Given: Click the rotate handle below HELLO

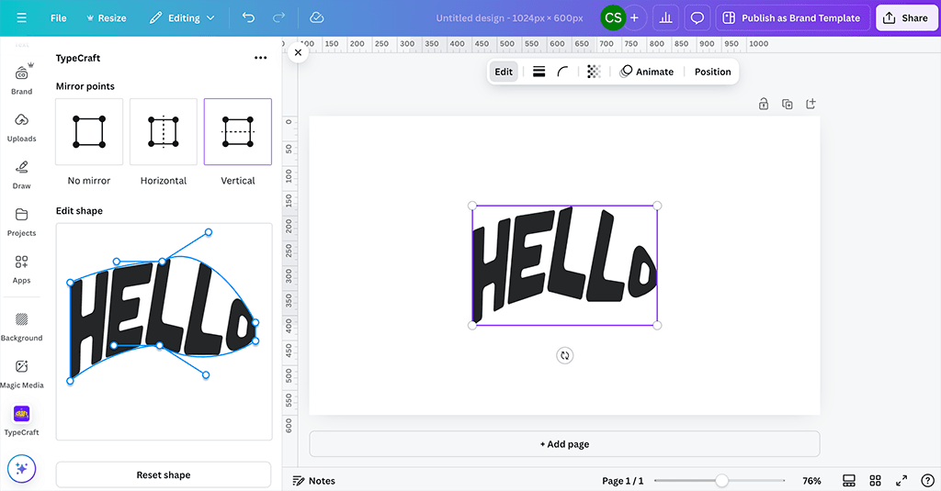Looking at the screenshot, I should [565, 355].
